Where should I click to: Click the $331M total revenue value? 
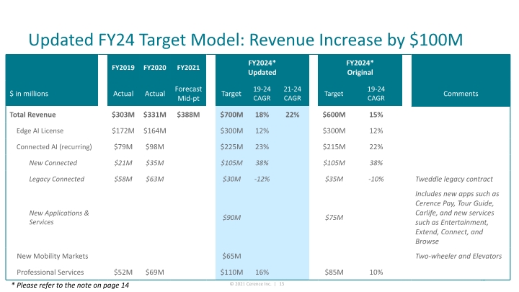[x=154, y=115]
